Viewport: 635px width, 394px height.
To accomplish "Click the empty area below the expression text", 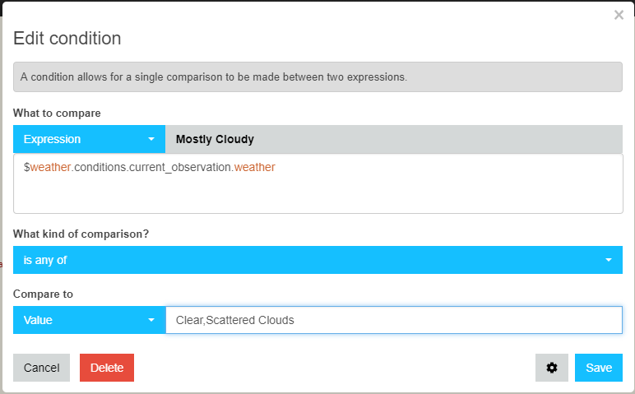I will tap(317, 194).
